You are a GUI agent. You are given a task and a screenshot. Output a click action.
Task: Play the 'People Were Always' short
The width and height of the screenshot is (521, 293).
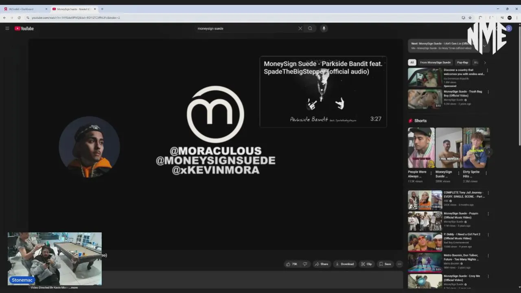click(421, 148)
